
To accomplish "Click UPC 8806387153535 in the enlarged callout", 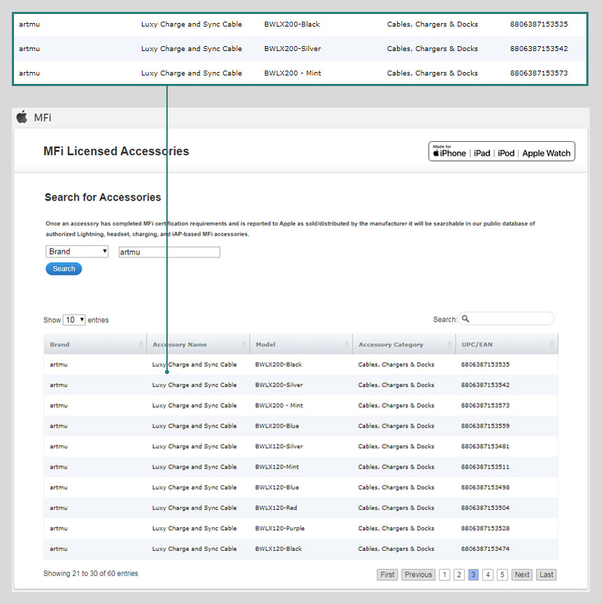I will pos(539,24).
